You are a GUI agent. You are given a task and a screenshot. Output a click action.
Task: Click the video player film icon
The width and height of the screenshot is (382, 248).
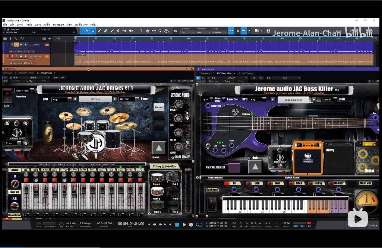(x=269, y=31)
